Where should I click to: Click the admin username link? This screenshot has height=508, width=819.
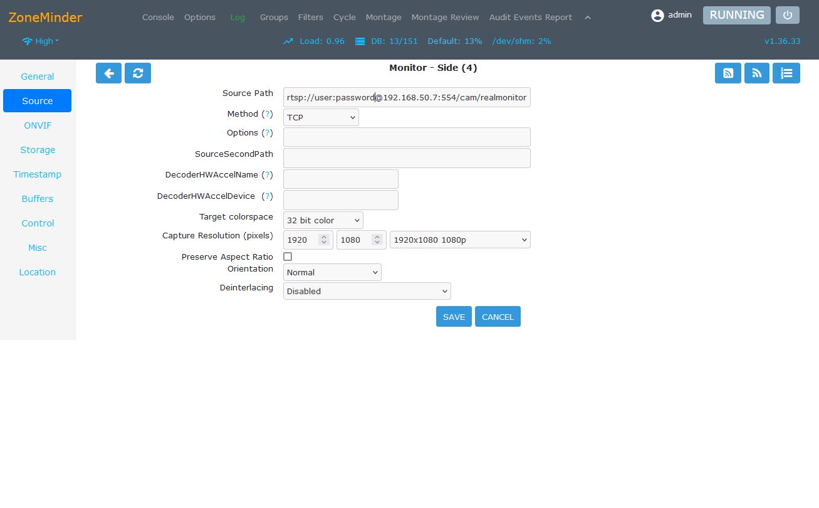pos(680,15)
